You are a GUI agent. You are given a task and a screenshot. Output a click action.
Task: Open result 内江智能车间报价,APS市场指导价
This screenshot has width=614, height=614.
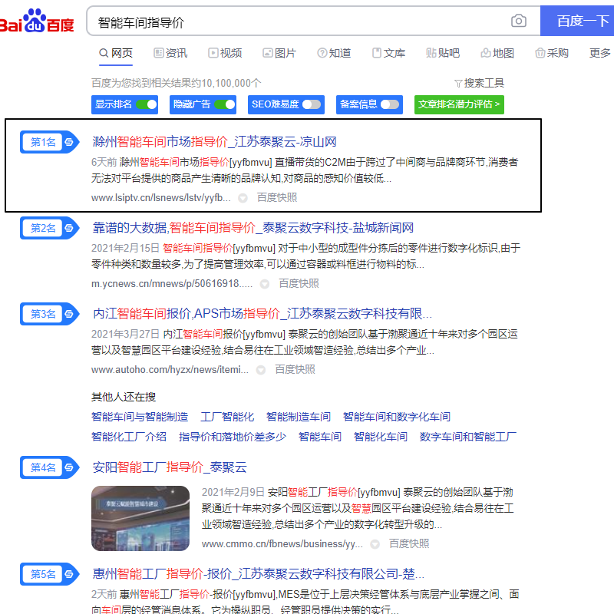(262, 314)
